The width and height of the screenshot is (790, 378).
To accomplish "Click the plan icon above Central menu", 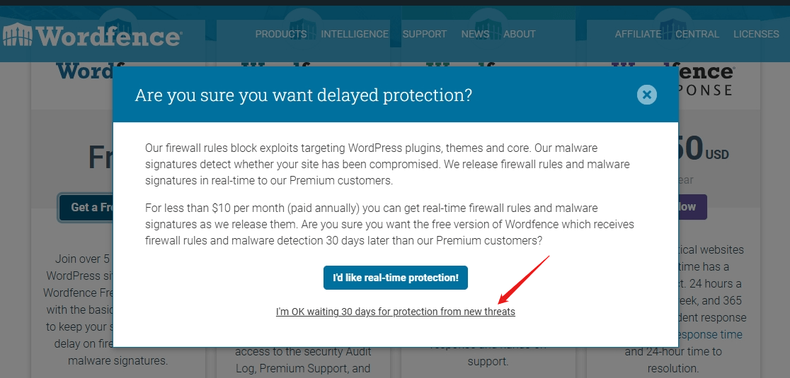I will (672, 18).
